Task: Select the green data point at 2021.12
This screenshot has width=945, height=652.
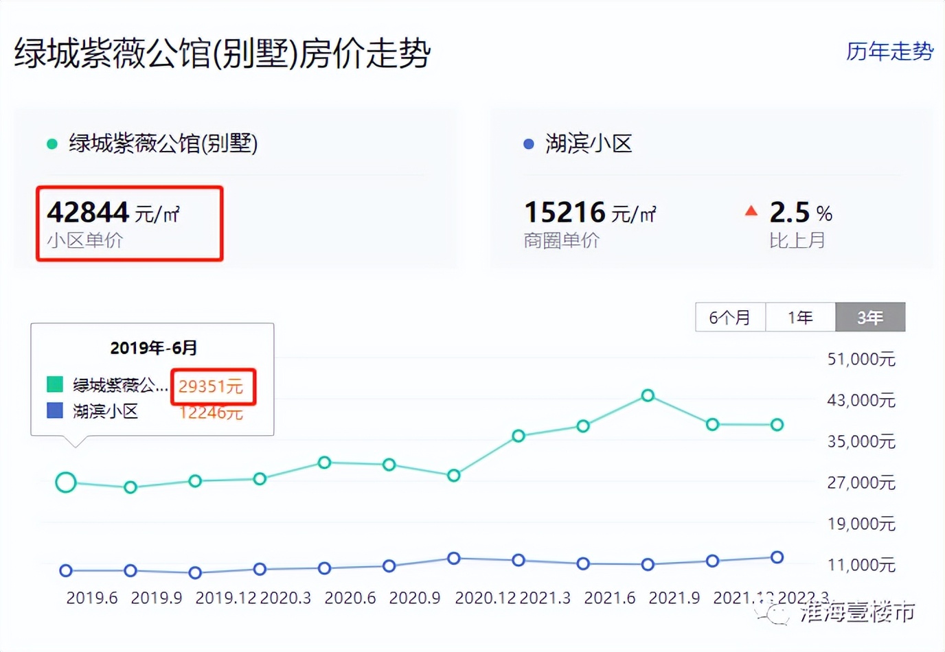Action: [712, 425]
